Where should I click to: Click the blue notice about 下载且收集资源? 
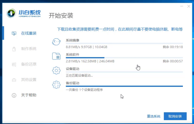[120, 29]
